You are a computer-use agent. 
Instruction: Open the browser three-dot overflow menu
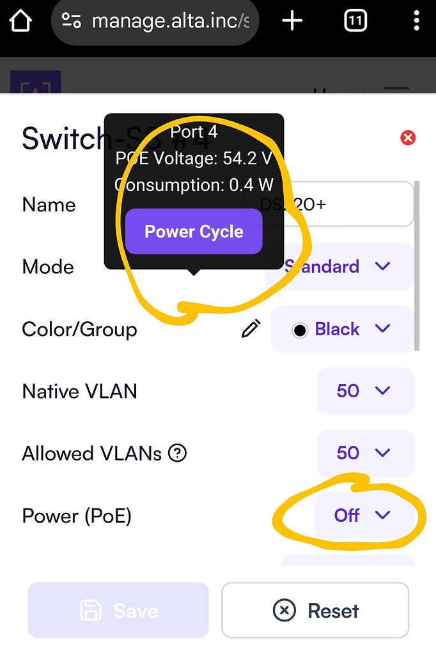coord(416,20)
